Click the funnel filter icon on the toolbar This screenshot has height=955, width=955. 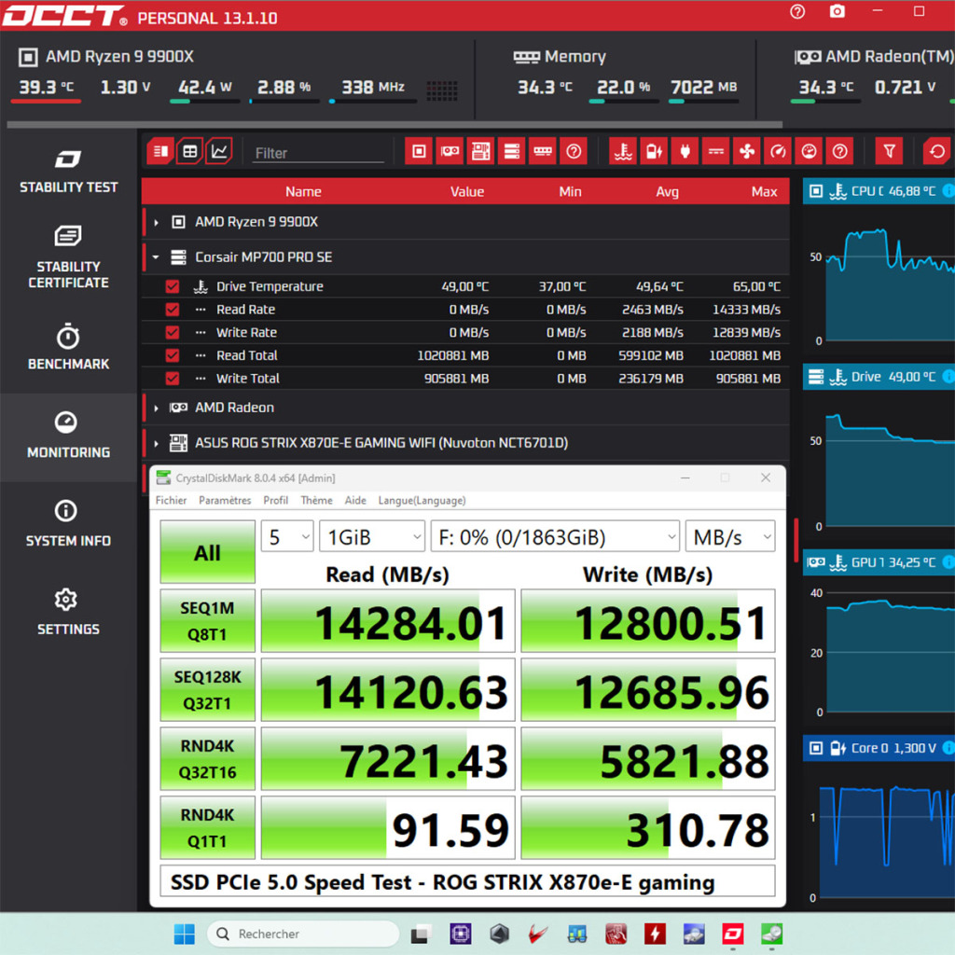pos(889,150)
